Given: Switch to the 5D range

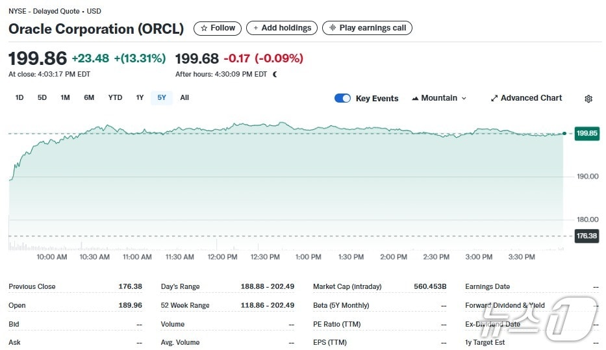Looking at the screenshot, I should click(x=42, y=97).
